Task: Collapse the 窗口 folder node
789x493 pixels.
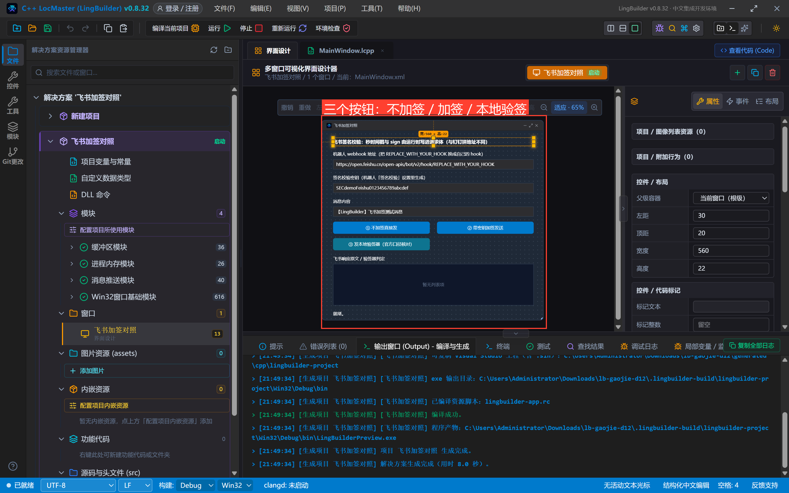Action: [x=61, y=313]
